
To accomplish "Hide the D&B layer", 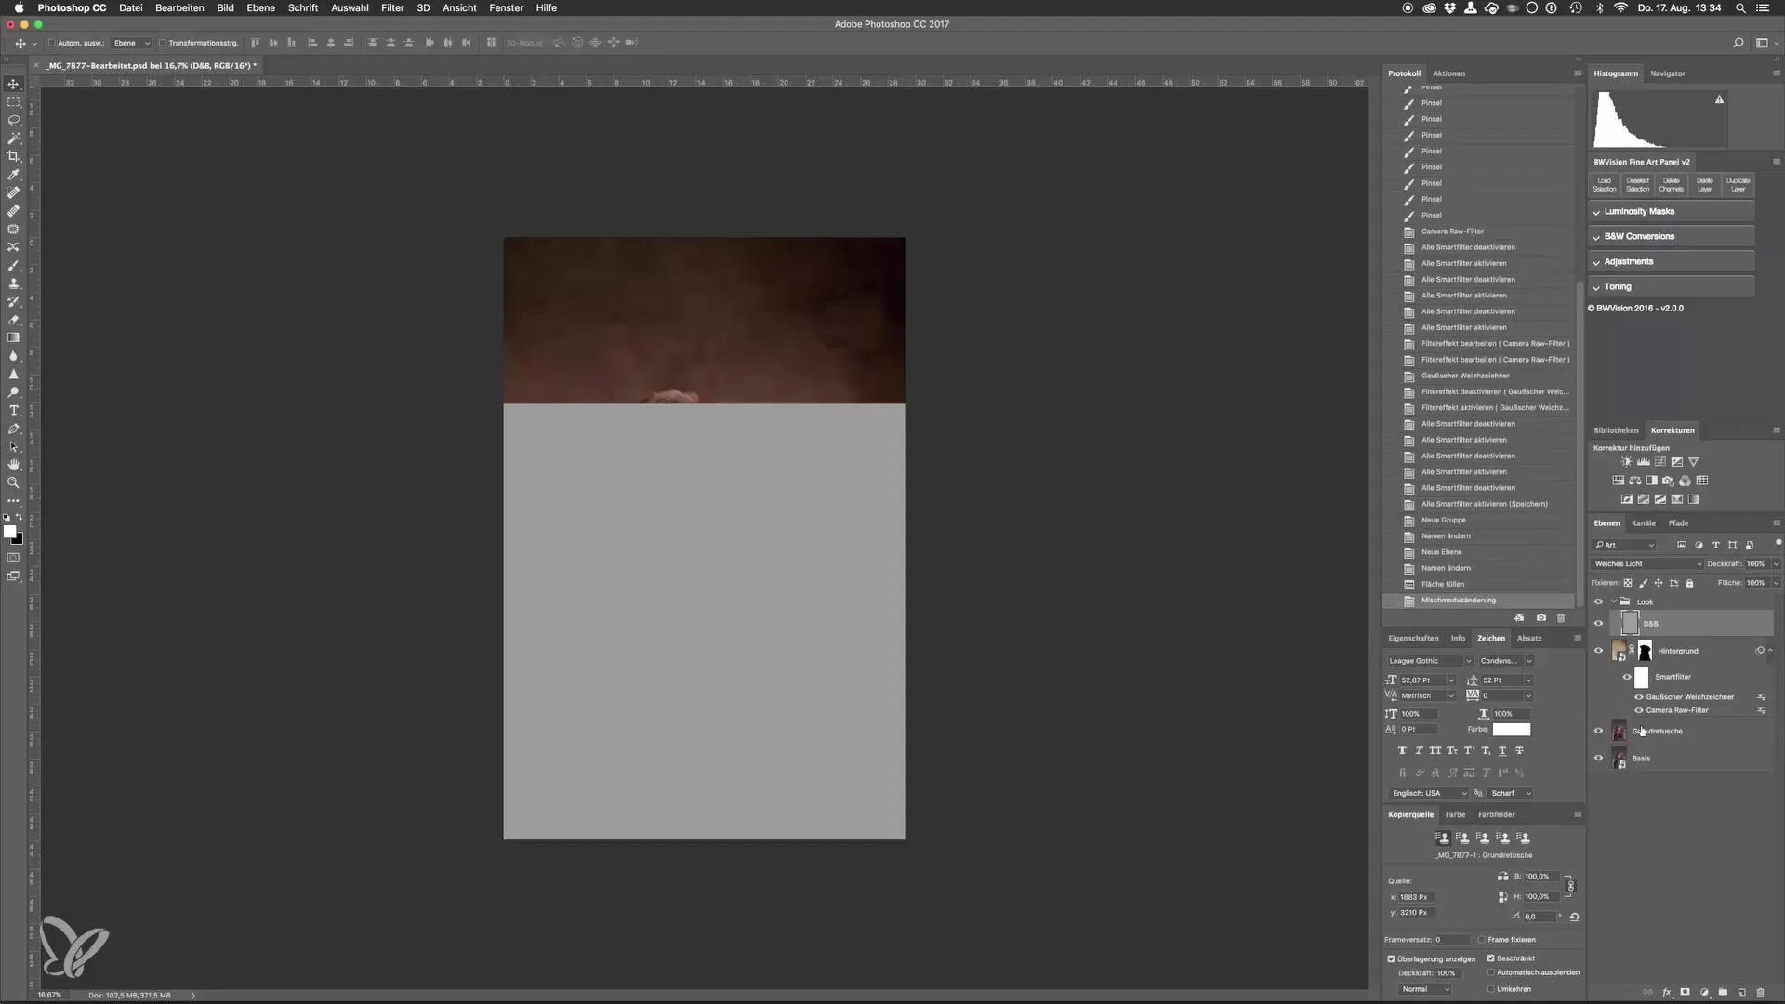I will [1598, 624].
